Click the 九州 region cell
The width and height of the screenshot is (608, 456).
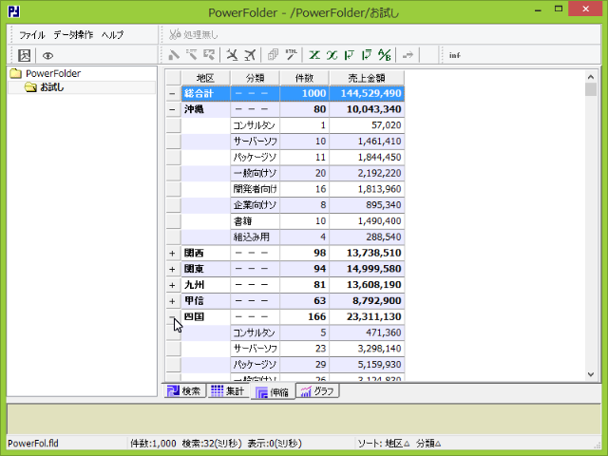[x=205, y=285]
